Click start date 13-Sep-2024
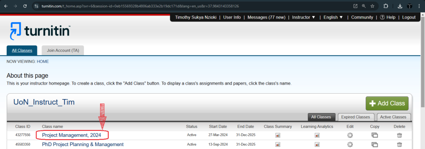Image resolution: width=425 pixels, height=149 pixels. coord(218,144)
